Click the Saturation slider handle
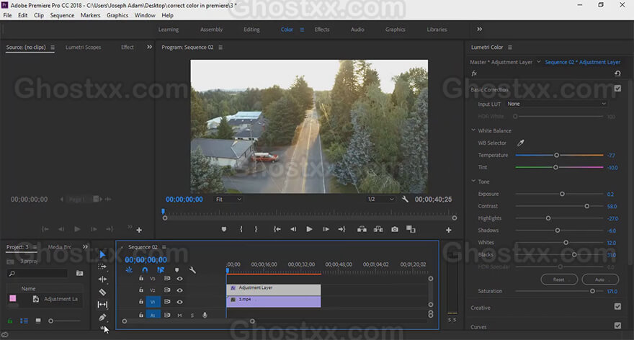634x340 pixels. pos(592,291)
